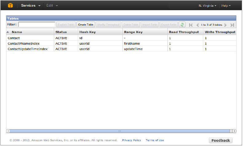Open the Terms of Use link
243x146 pixels.
pyautogui.click(x=155, y=140)
